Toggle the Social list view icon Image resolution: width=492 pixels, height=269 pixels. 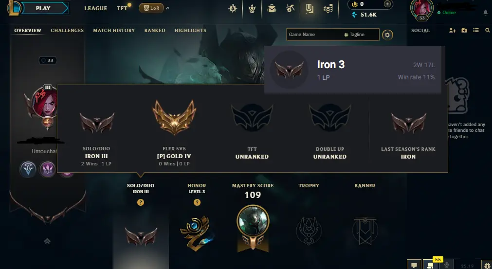(476, 31)
